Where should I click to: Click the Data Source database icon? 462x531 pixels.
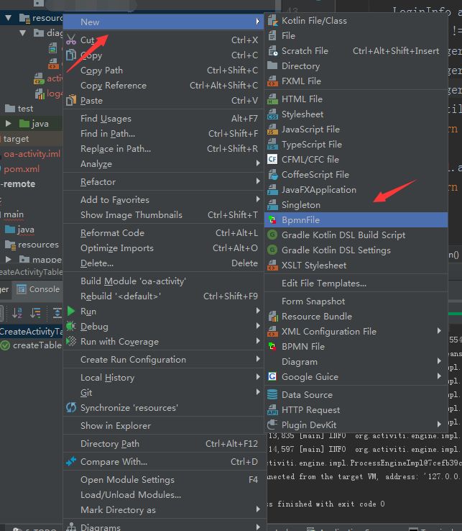[x=272, y=394]
